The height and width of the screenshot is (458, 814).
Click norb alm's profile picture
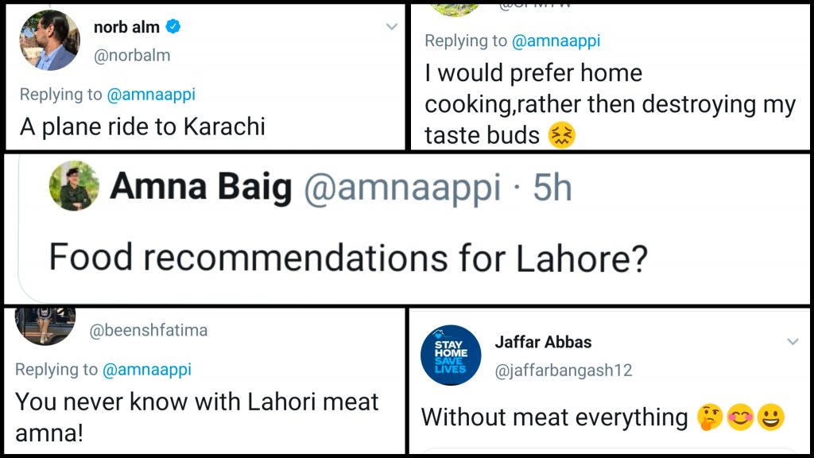49,41
